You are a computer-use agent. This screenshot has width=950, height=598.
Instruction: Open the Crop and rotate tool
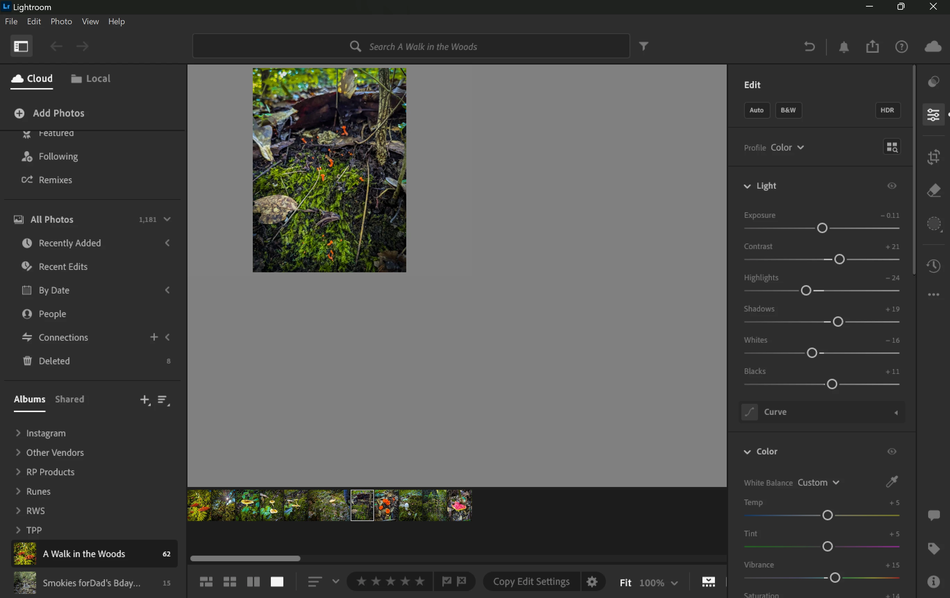click(x=933, y=157)
